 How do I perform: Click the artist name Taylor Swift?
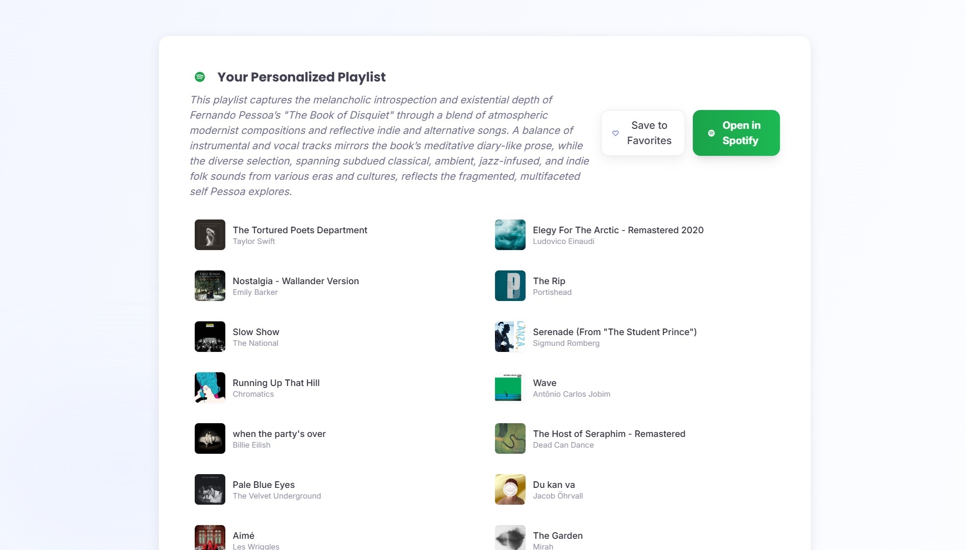pos(254,241)
